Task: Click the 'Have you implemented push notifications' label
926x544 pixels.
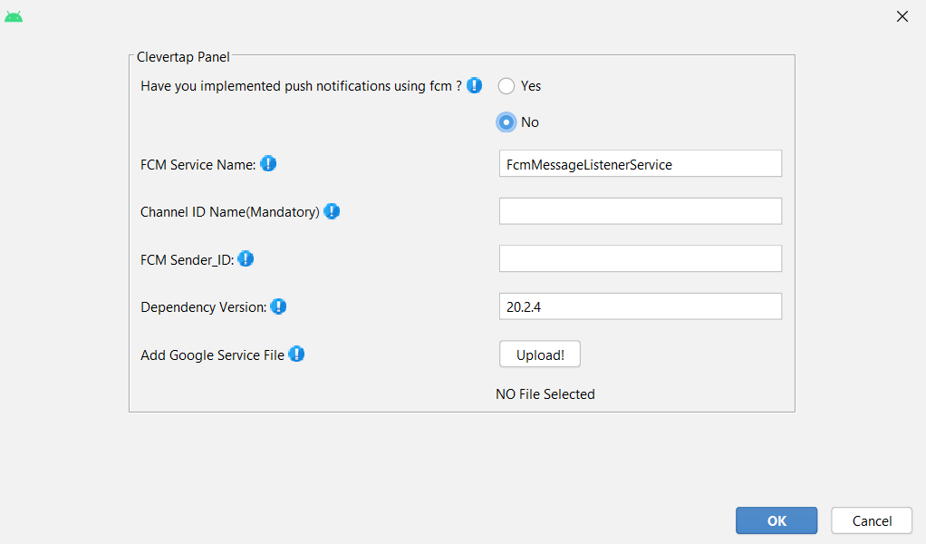Action: tap(301, 86)
